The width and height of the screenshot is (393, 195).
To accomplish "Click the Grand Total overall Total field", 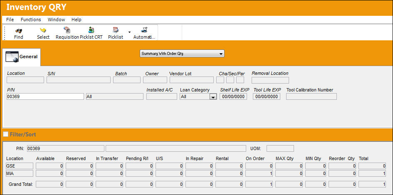I will click(372, 185).
